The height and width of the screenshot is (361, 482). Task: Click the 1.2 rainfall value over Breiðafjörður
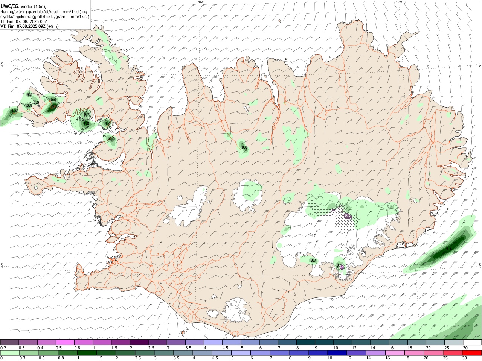click(86, 123)
